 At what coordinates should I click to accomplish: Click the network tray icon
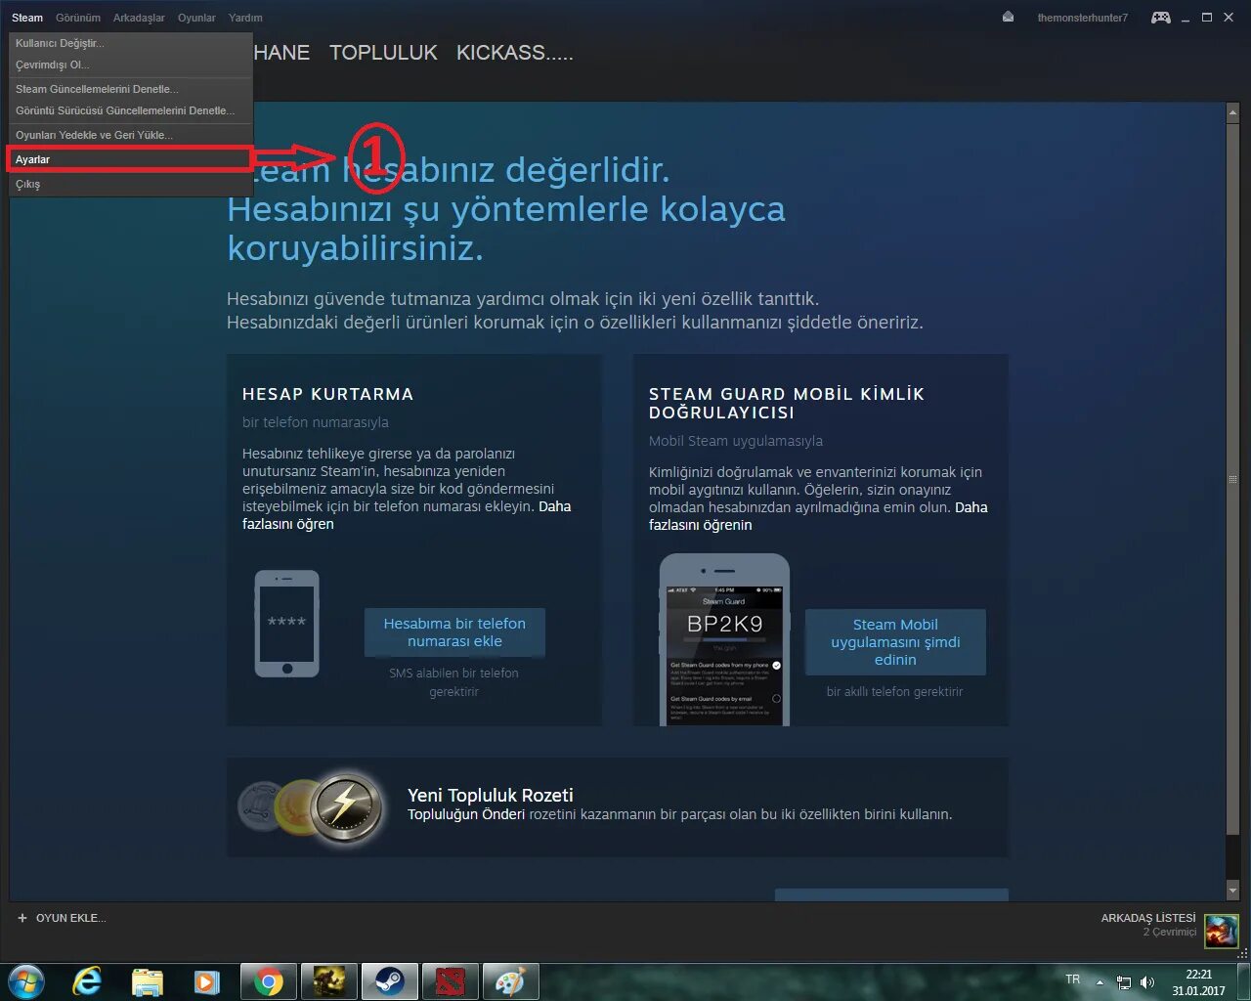[x=1124, y=982]
